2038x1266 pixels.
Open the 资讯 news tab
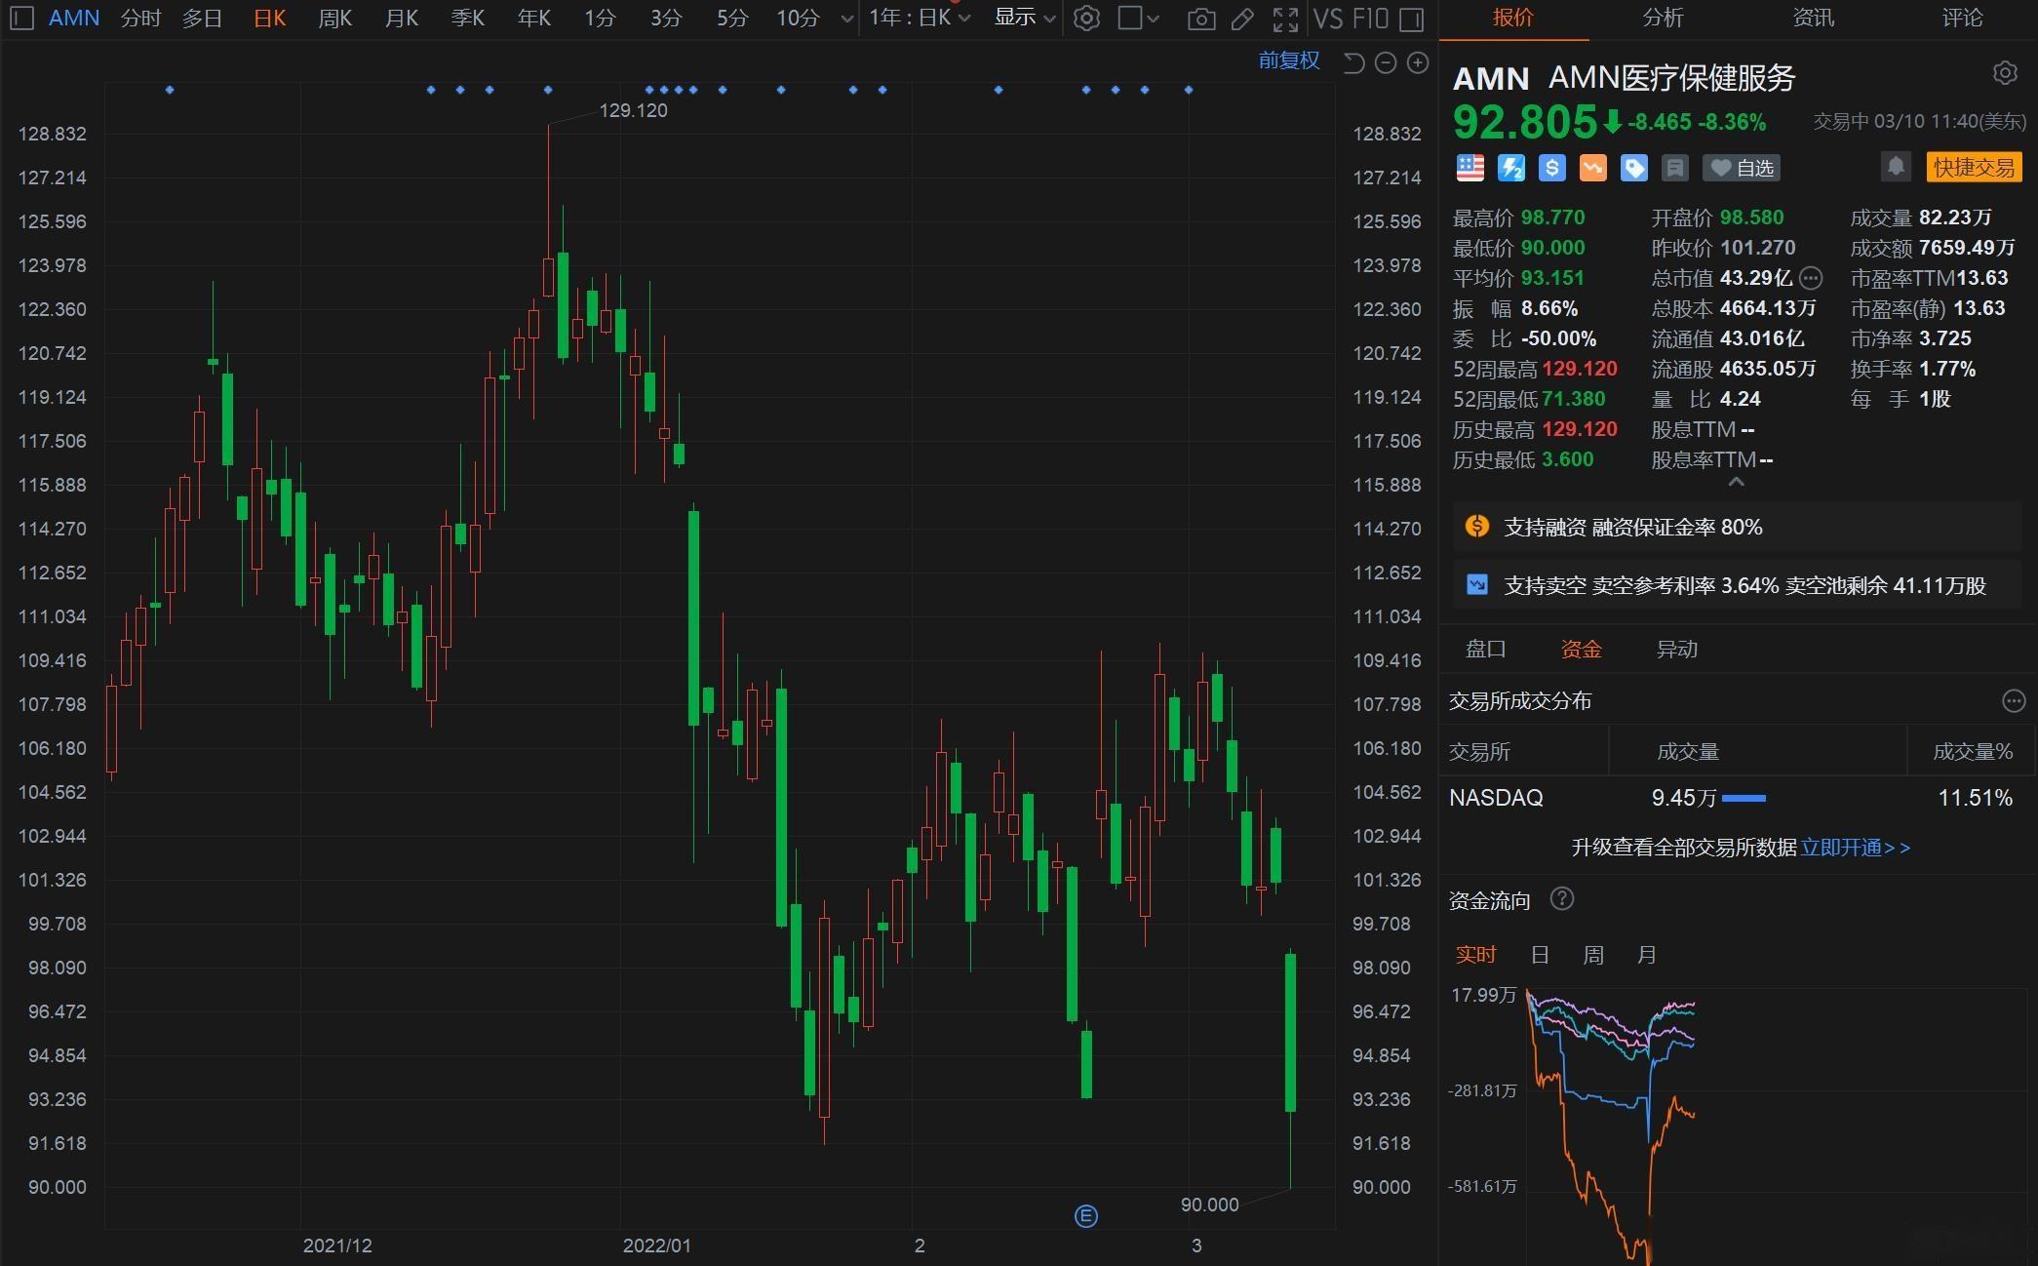(x=1813, y=18)
